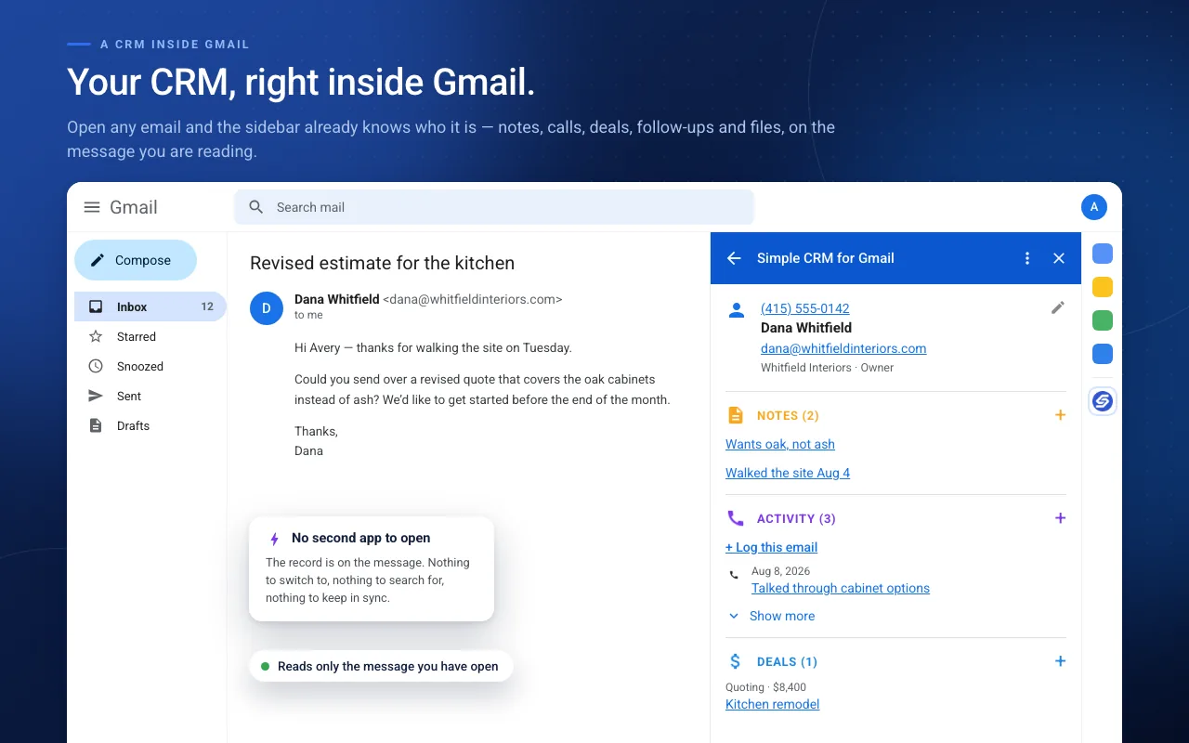Click the back arrow in Simple CRM
This screenshot has width=1189, height=743.
734,258
